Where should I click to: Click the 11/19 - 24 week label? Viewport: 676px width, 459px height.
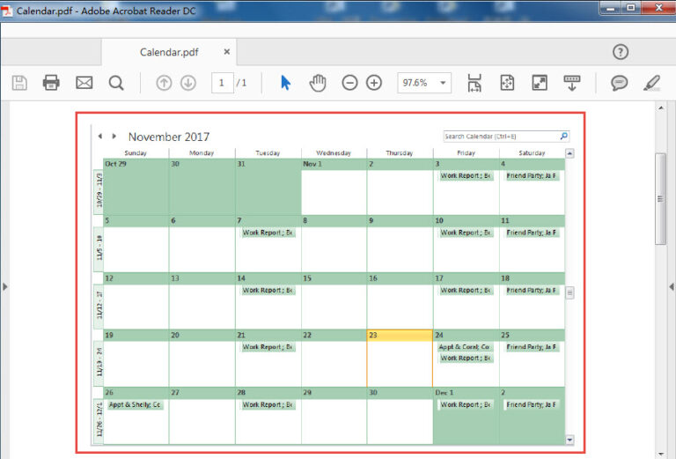pyautogui.click(x=99, y=362)
